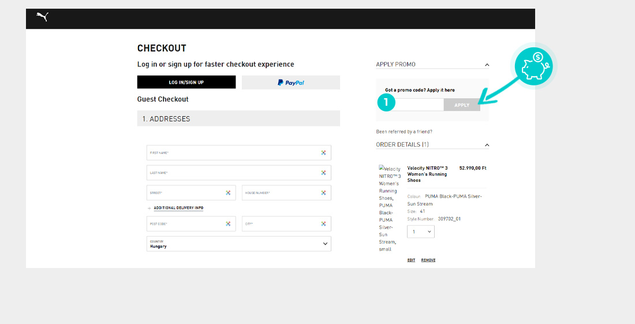635x324 pixels.
Task: Click the POST CODE field
Action: [191, 224]
